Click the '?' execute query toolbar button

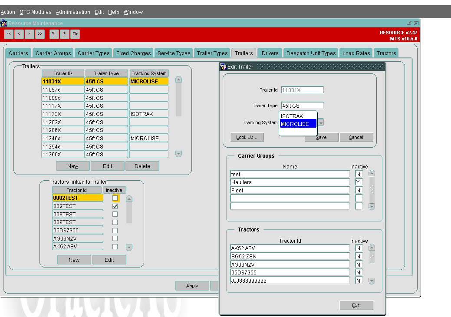coord(64,34)
